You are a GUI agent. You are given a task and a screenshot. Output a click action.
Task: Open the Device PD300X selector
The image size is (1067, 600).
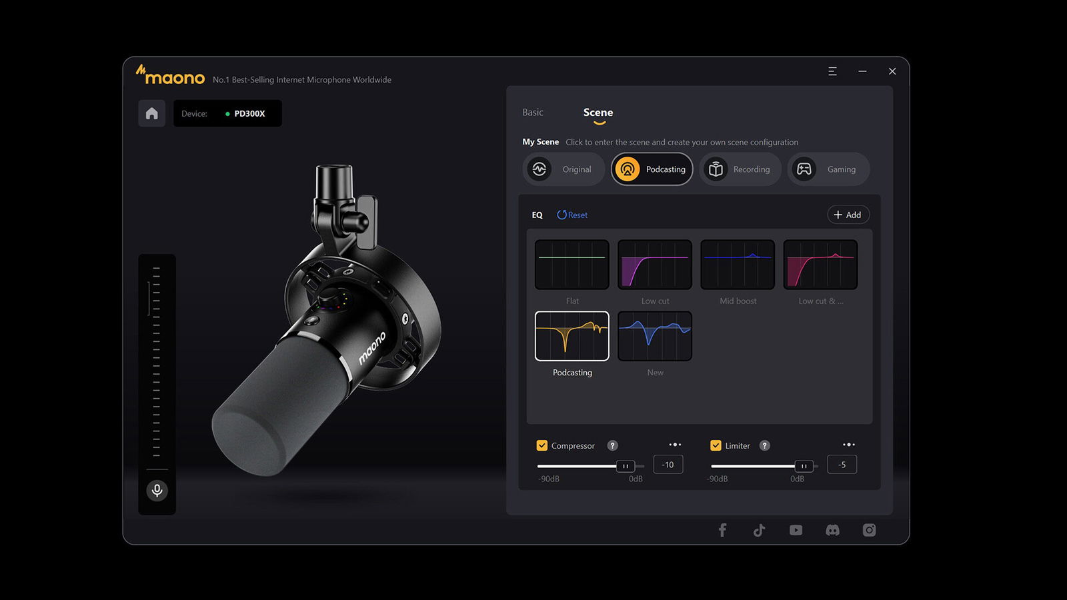click(227, 113)
